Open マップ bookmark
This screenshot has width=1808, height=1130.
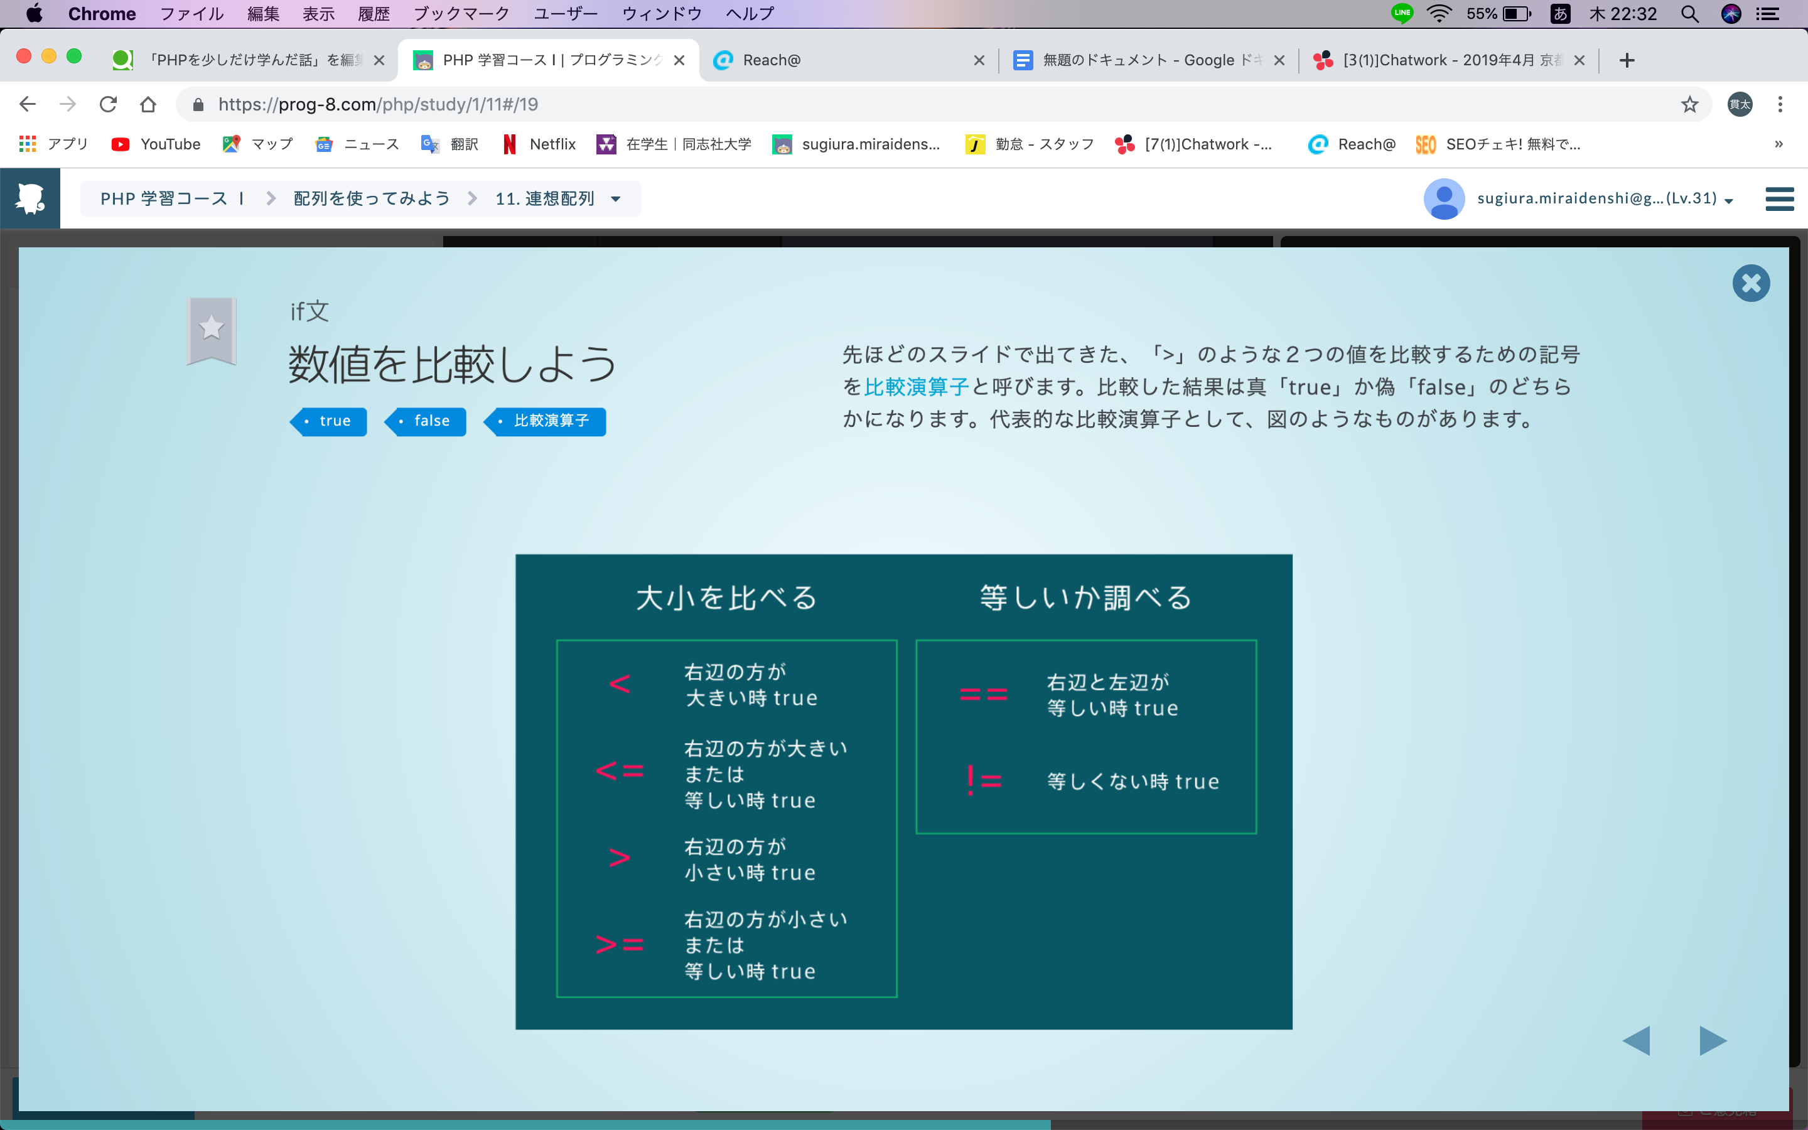[258, 144]
